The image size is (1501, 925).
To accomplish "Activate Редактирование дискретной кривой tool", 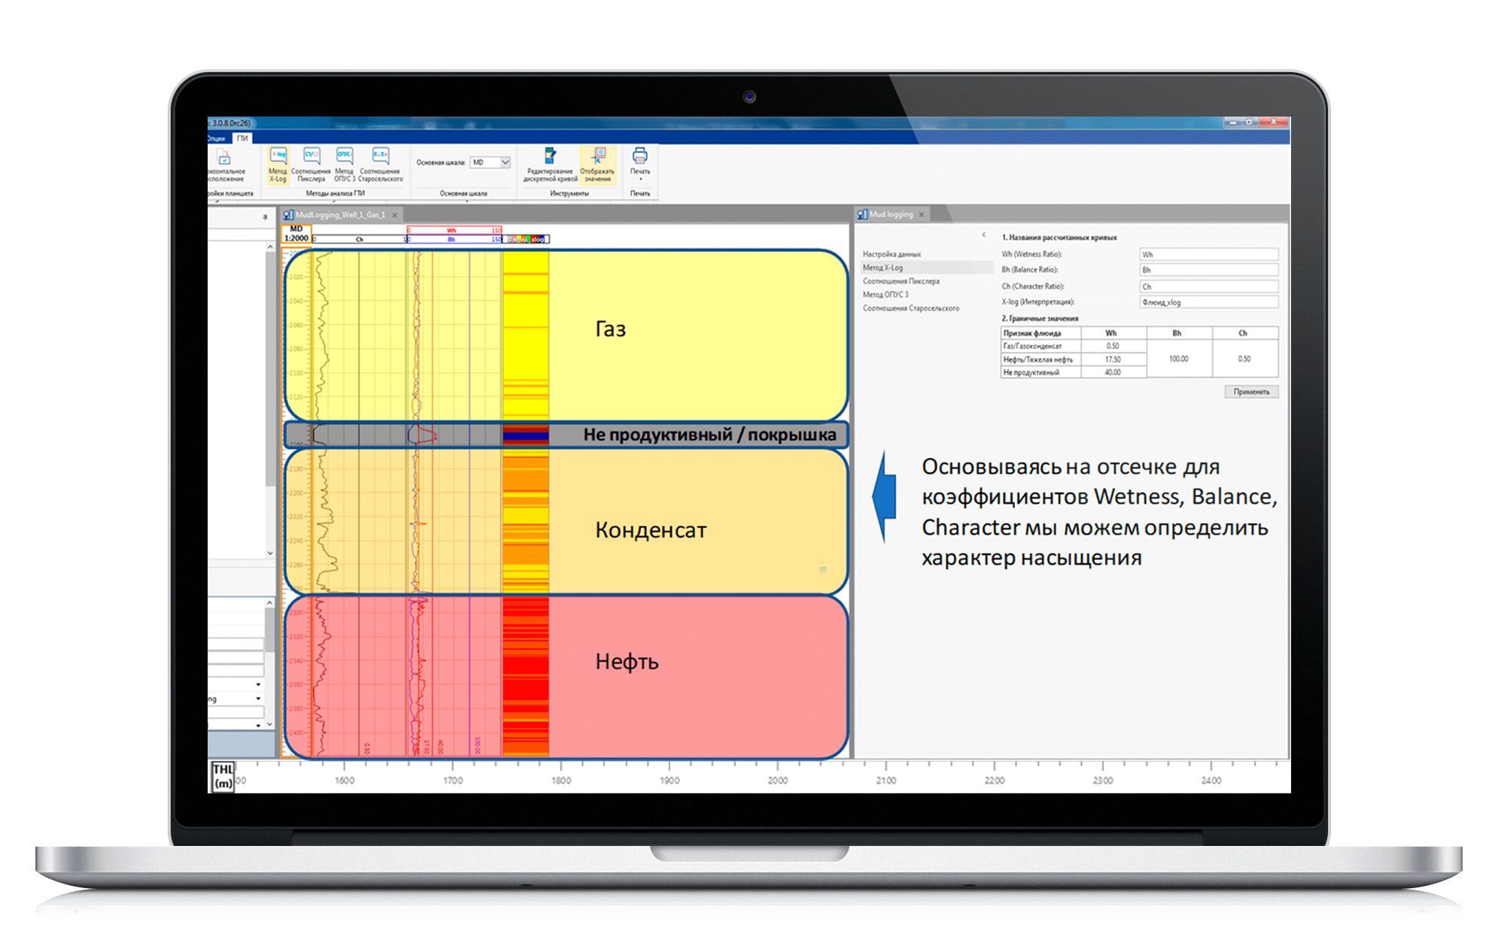I will pyautogui.click(x=550, y=165).
